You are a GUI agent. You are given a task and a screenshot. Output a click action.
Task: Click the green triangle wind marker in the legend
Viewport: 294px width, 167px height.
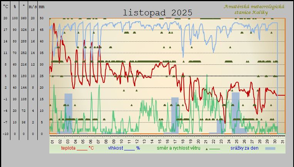point(207,148)
